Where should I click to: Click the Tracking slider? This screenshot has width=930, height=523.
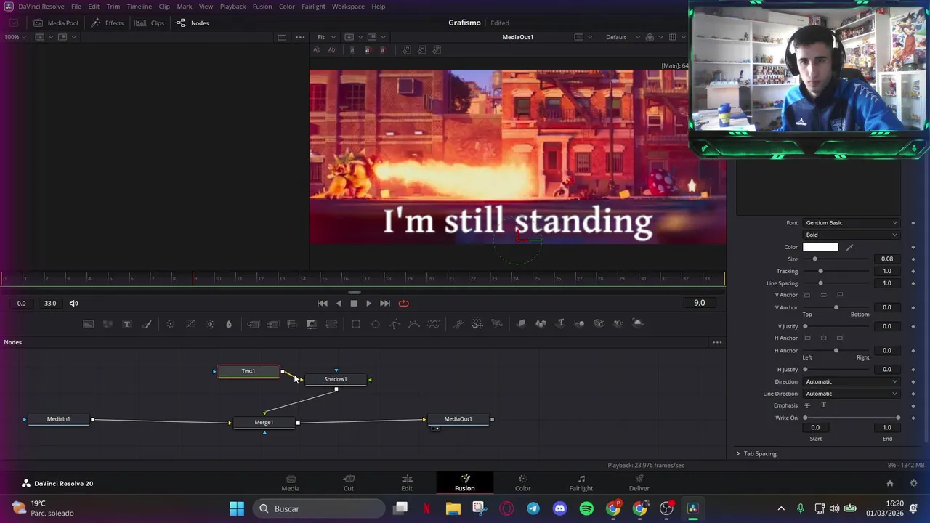tap(836, 272)
